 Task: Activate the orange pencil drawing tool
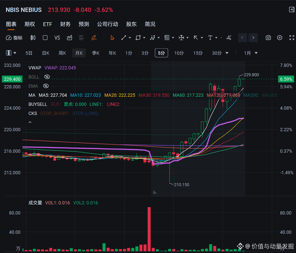point(94,38)
